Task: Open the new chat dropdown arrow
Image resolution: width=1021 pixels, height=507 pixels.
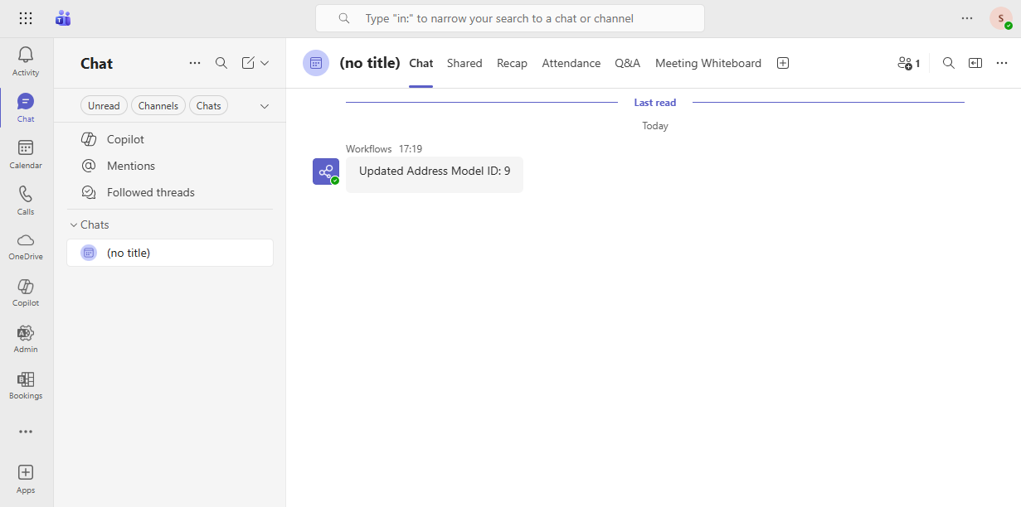Action: 265,63
